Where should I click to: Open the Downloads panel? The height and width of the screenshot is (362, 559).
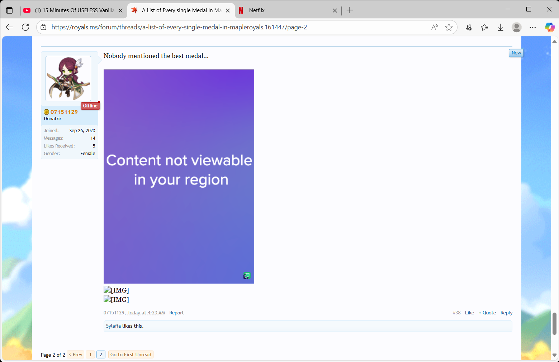point(501,27)
